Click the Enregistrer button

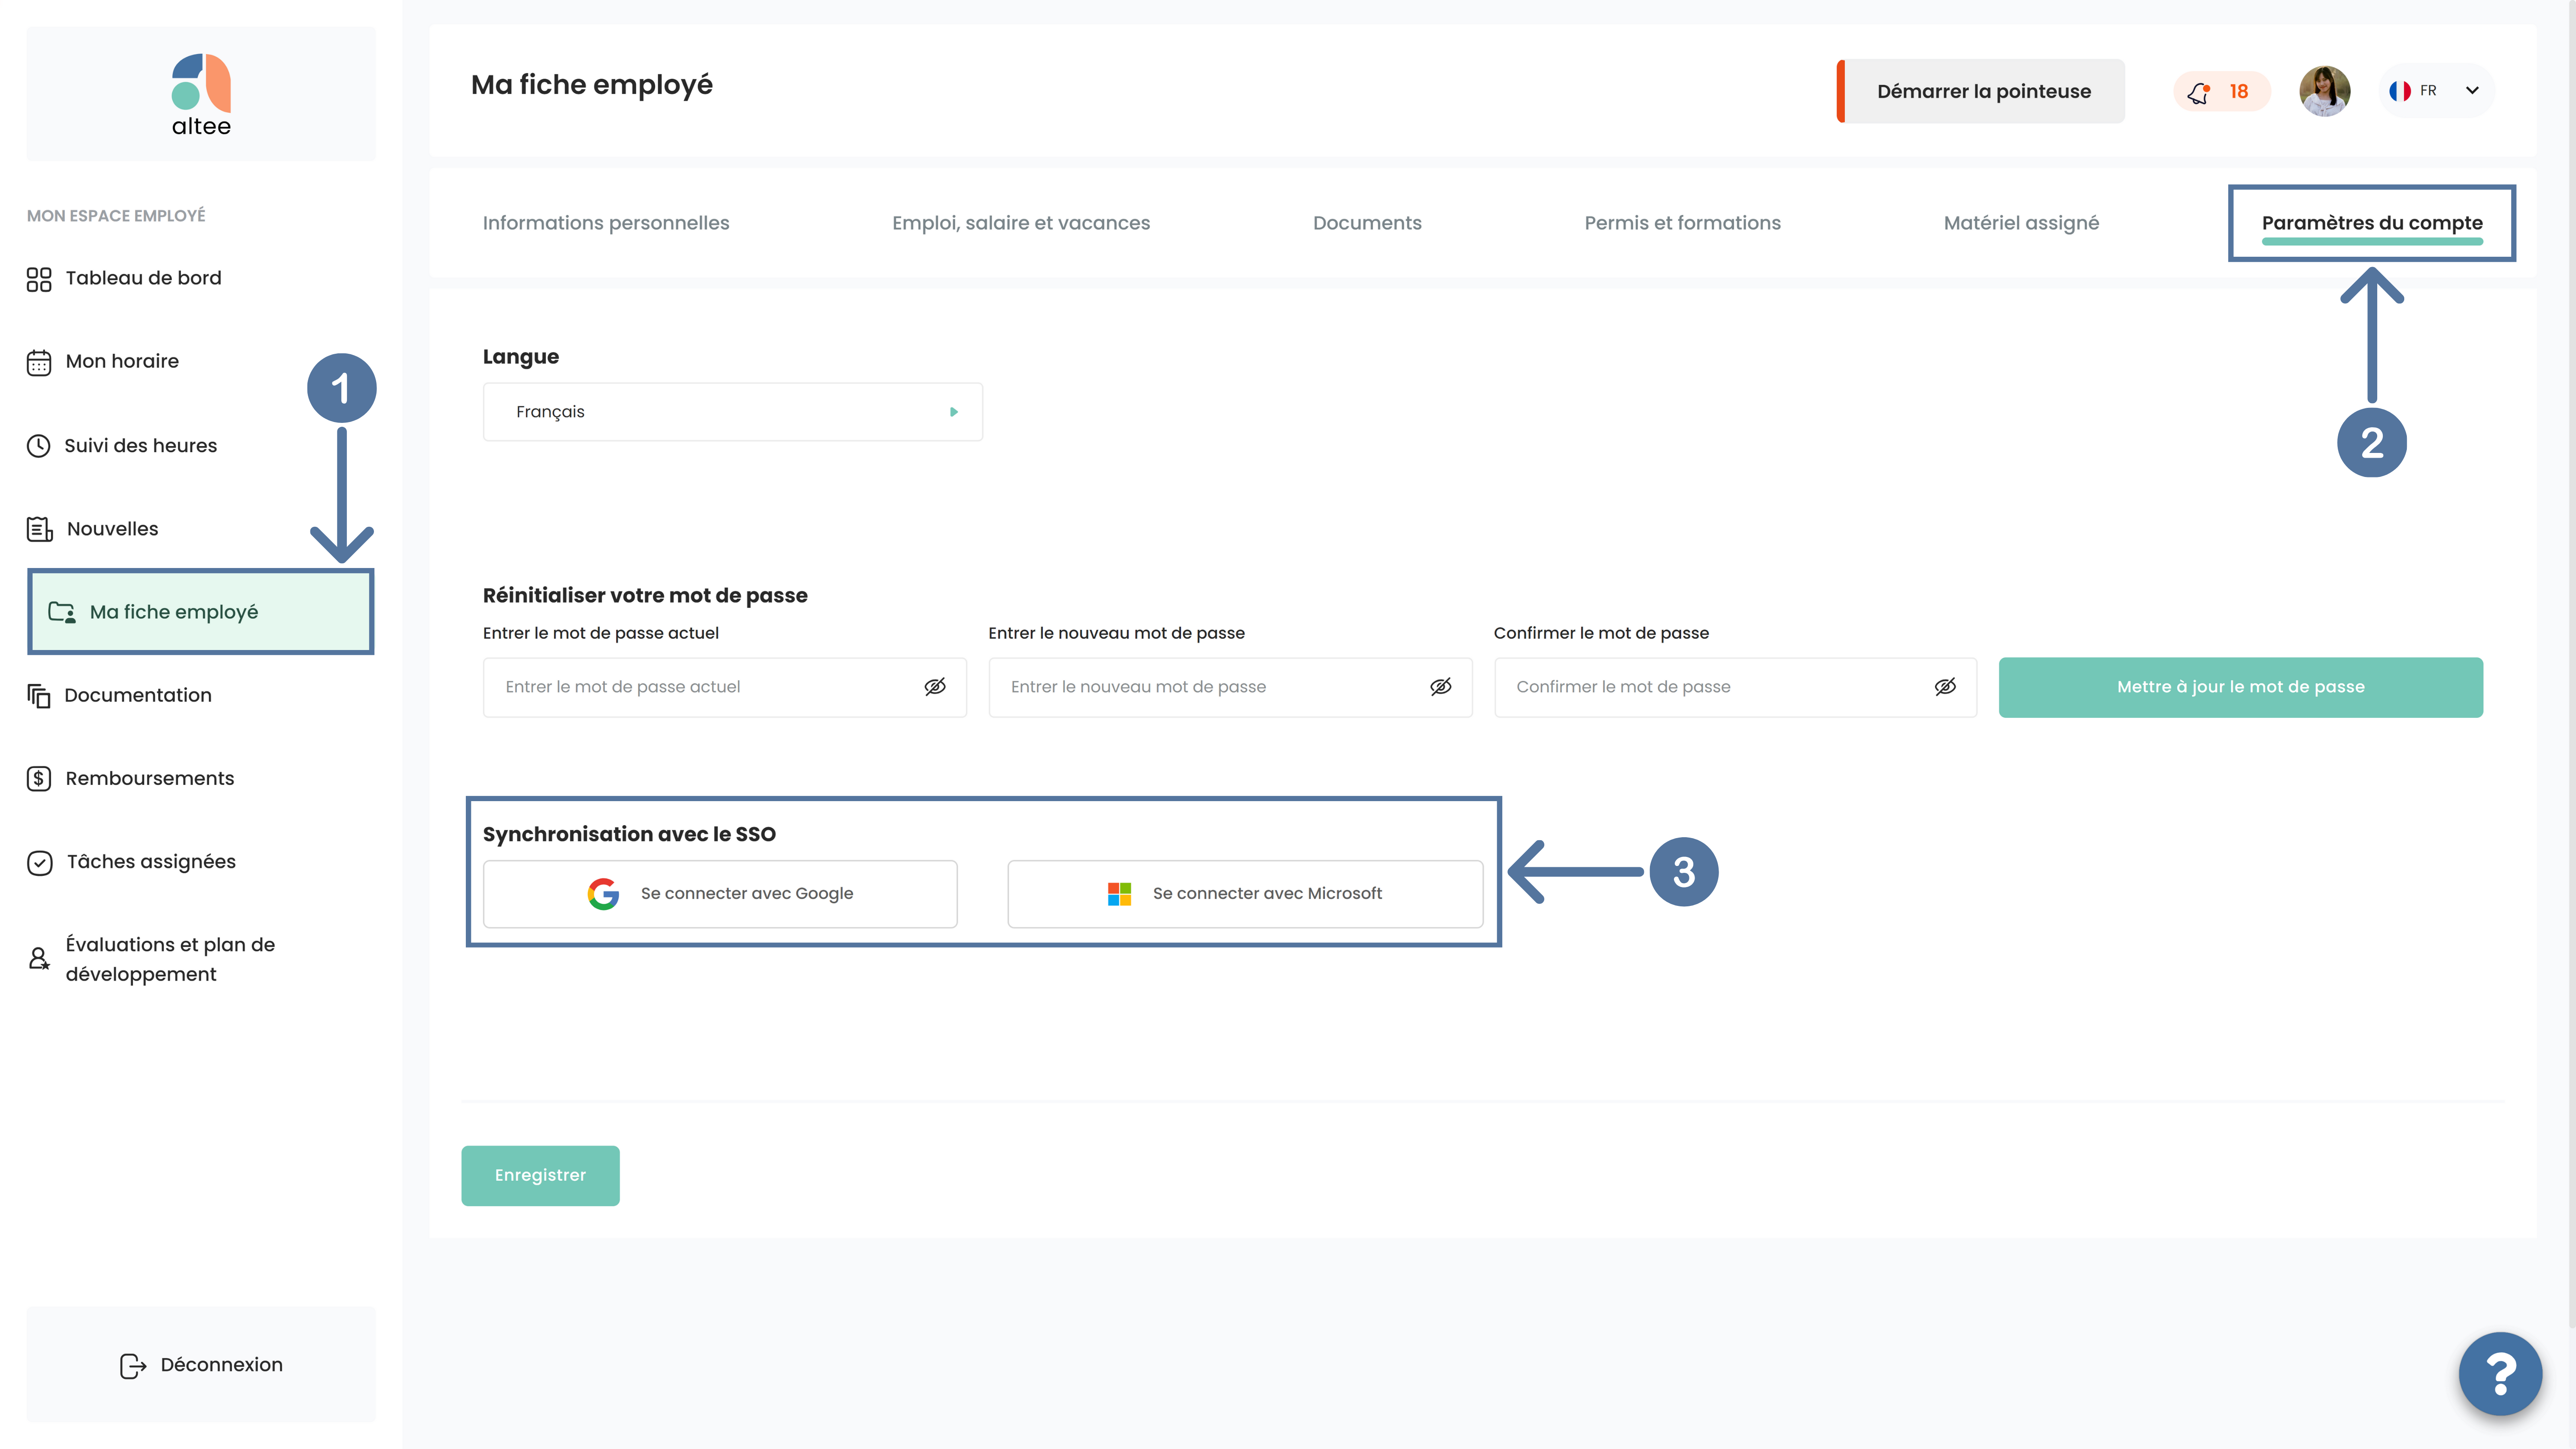pos(540,1175)
